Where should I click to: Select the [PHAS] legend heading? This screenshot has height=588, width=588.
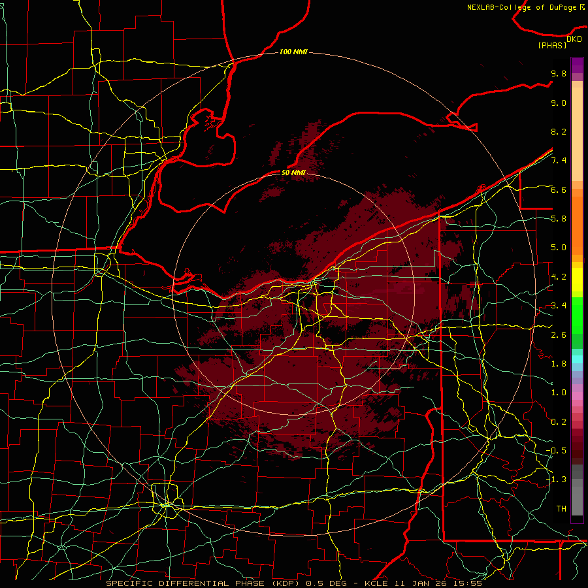coord(552,45)
